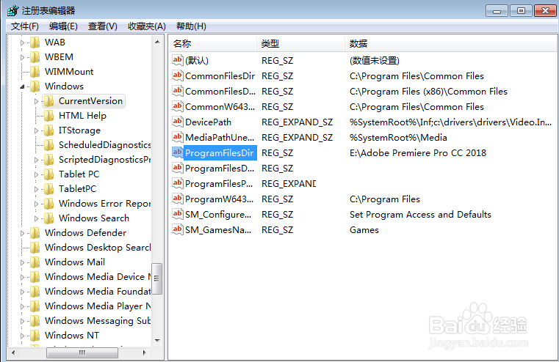Image resolution: width=559 pixels, height=362 pixels.
Task: Click the data E:\Adobe Premiere Pro CC 2018
Action: (418, 153)
